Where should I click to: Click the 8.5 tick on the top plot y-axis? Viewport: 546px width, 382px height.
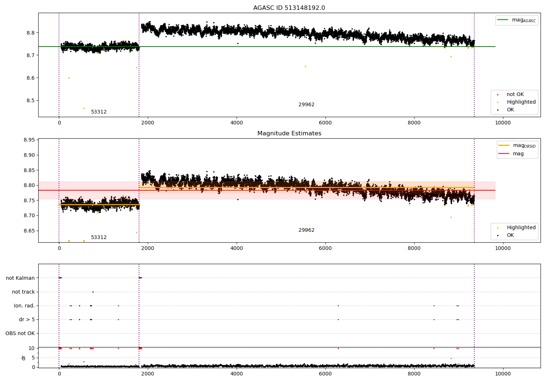pyautogui.click(x=31, y=101)
